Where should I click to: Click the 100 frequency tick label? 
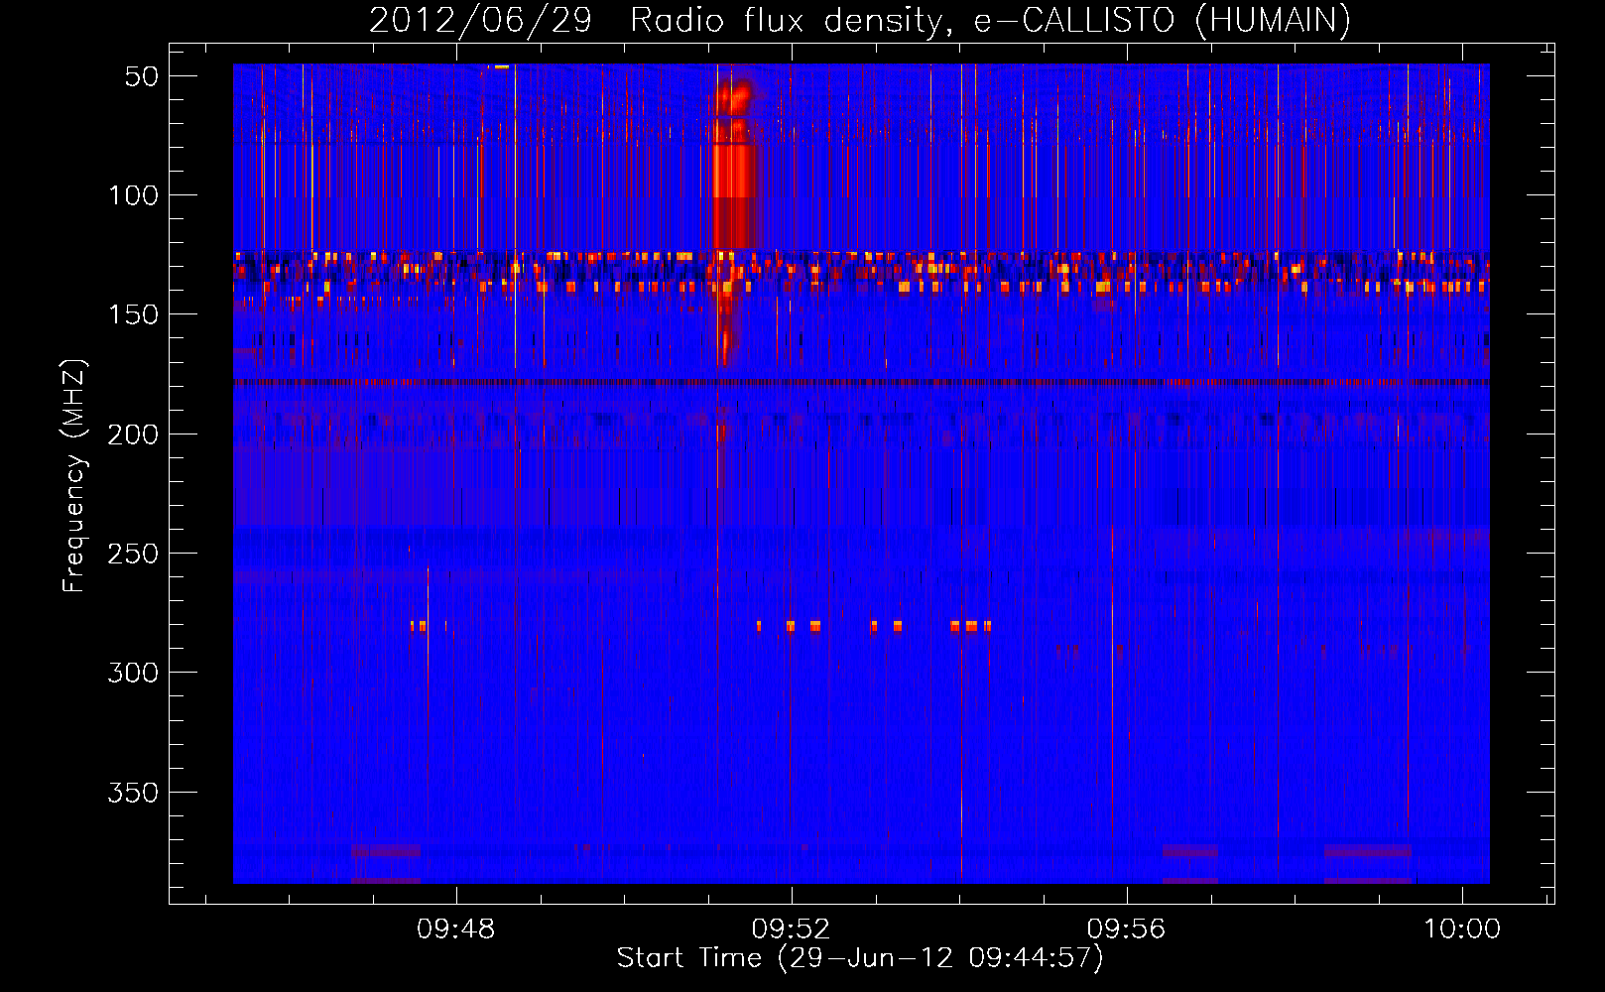tap(134, 195)
